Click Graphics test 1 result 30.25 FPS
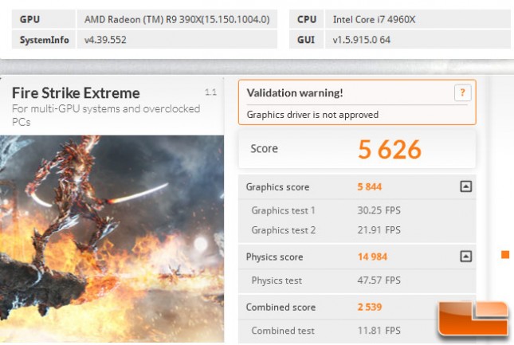Image resolution: width=514 pixels, height=345 pixels. click(379, 210)
